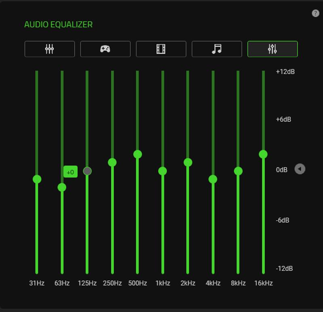This screenshot has height=312, width=323.
Task: Pick the Music preset note icon
Action: tap(217, 49)
